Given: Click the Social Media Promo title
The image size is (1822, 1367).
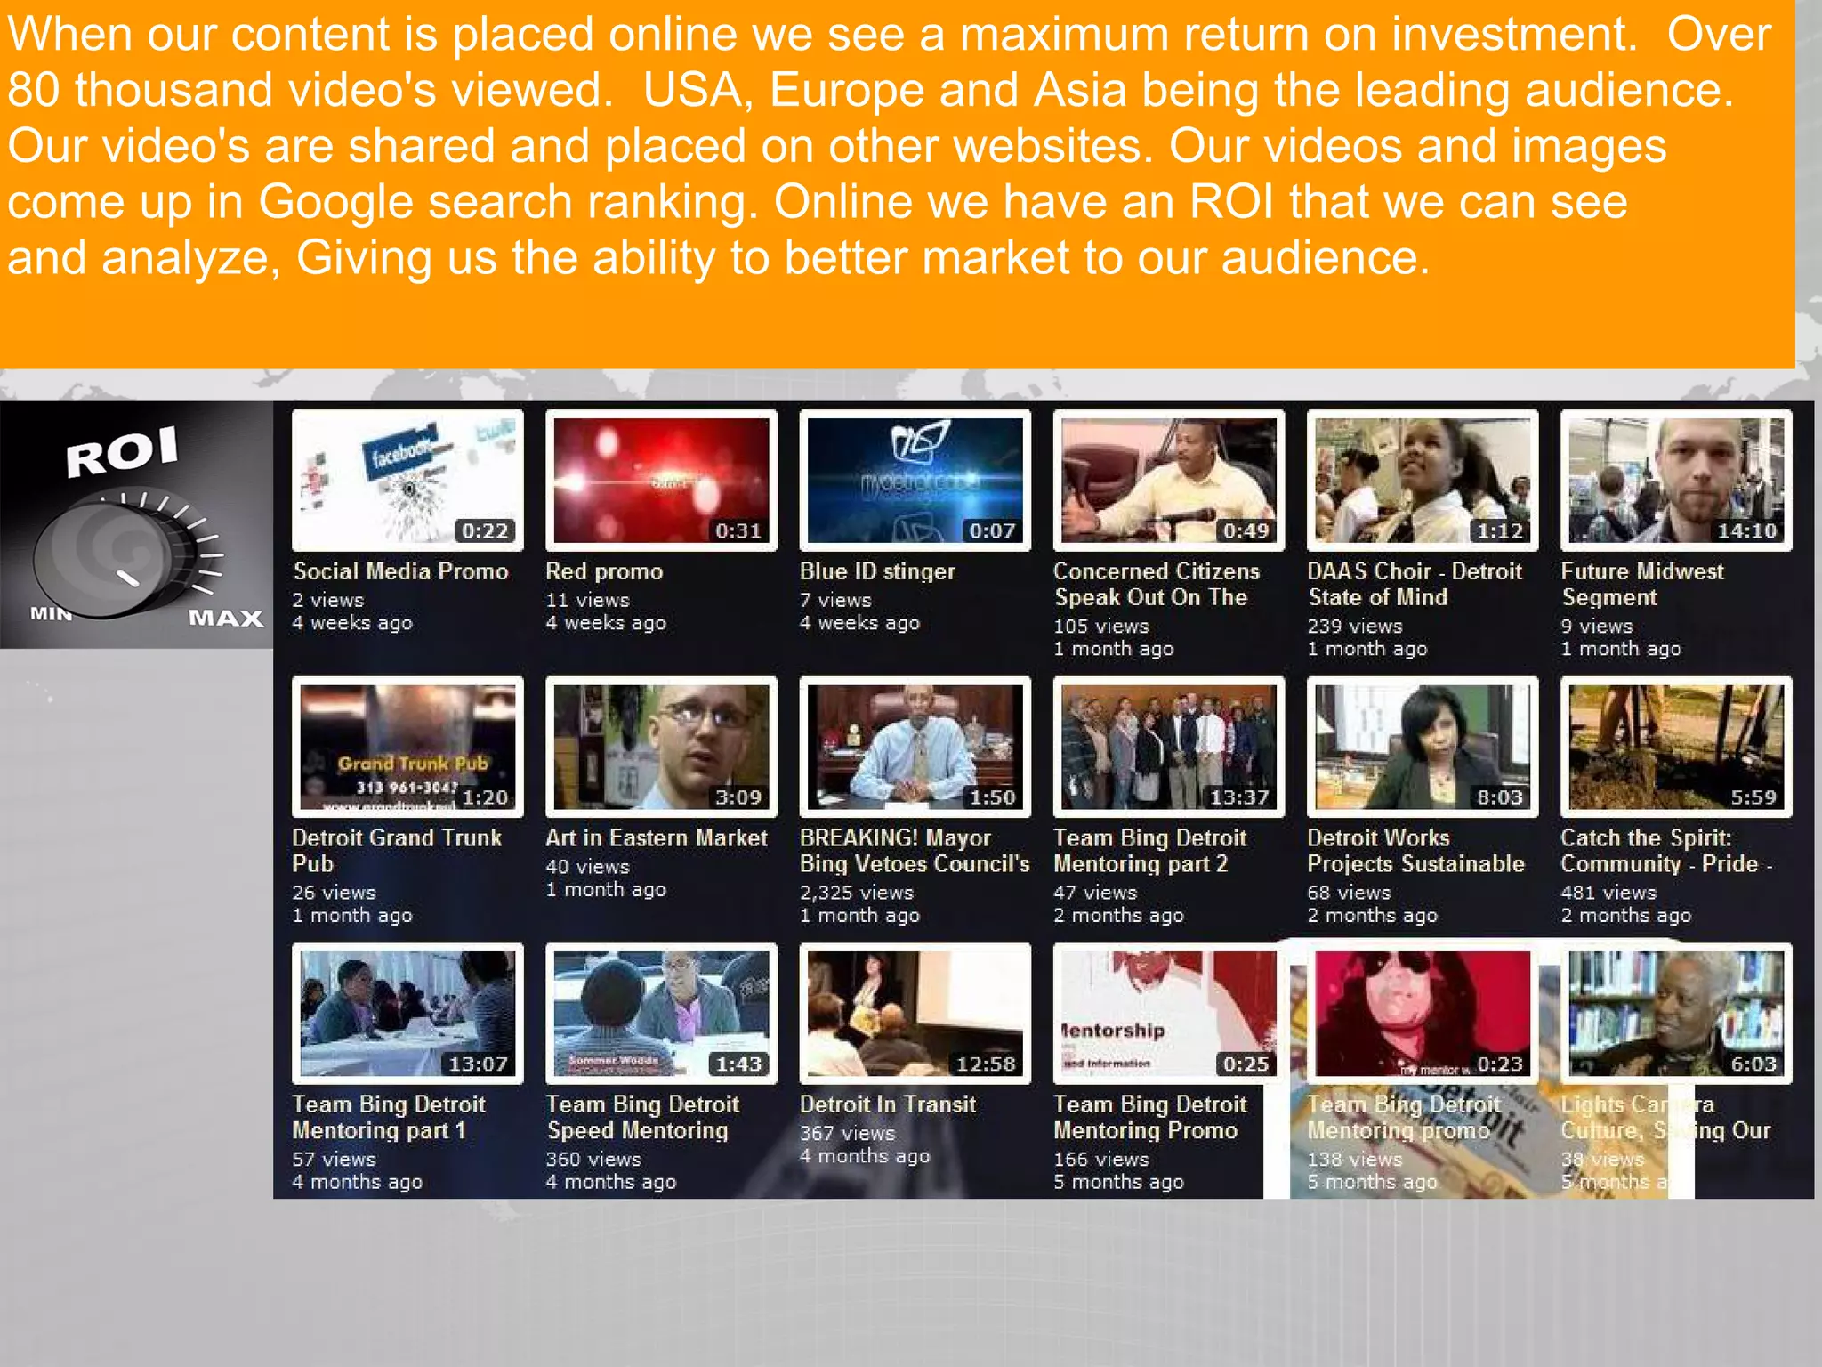Looking at the screenshot, I should click(x=400, y=571).
